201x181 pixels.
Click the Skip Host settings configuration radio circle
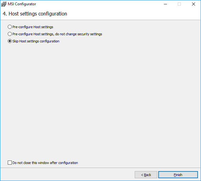point(10,41)
